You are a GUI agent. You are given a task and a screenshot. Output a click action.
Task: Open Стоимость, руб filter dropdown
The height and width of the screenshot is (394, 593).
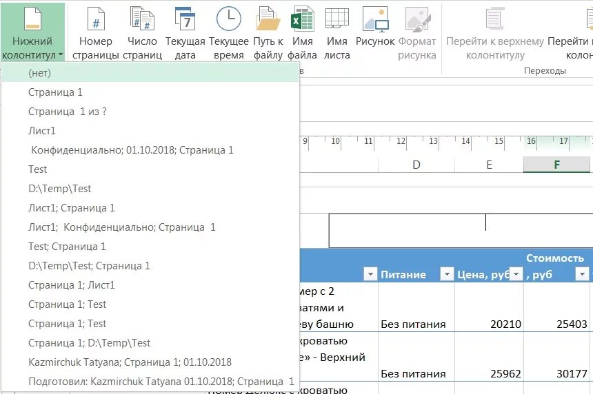582,274
